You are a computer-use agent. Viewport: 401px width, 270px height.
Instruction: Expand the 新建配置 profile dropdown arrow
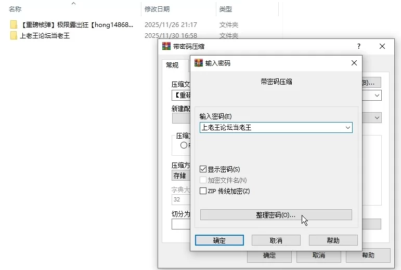(x=377, y=118)
